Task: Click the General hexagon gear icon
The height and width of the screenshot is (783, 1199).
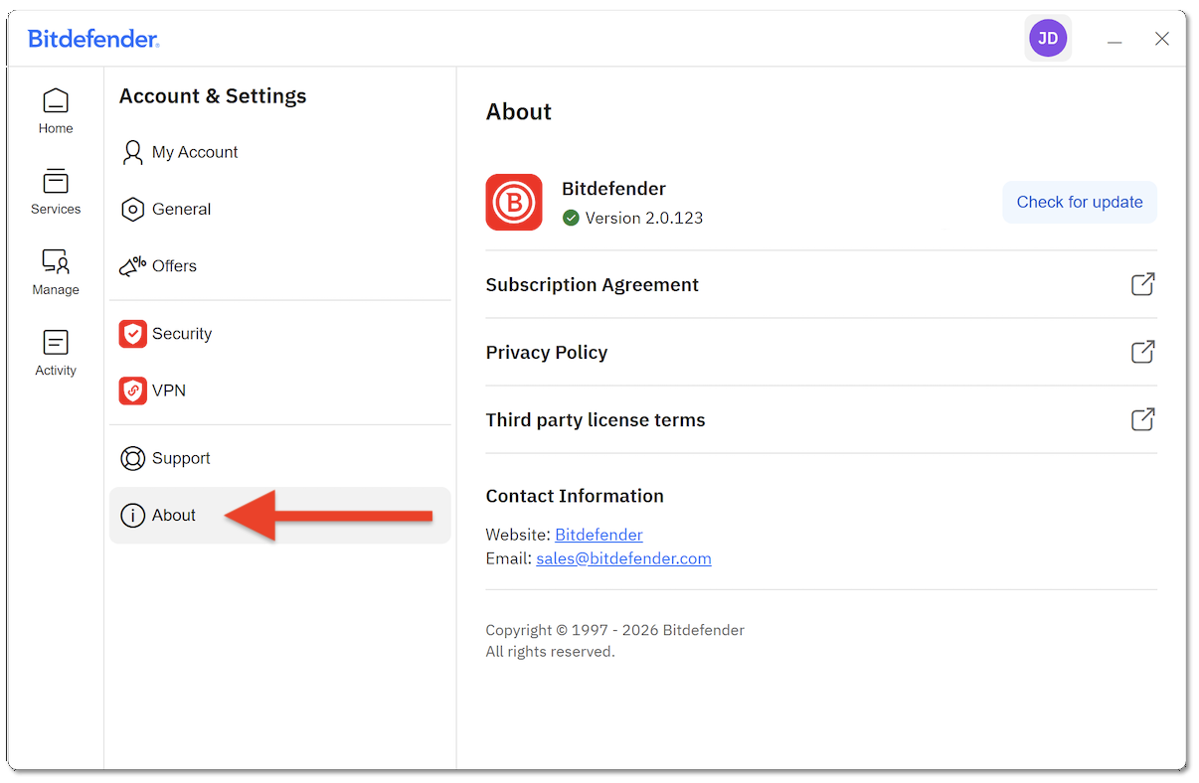Action: point(132,210)
